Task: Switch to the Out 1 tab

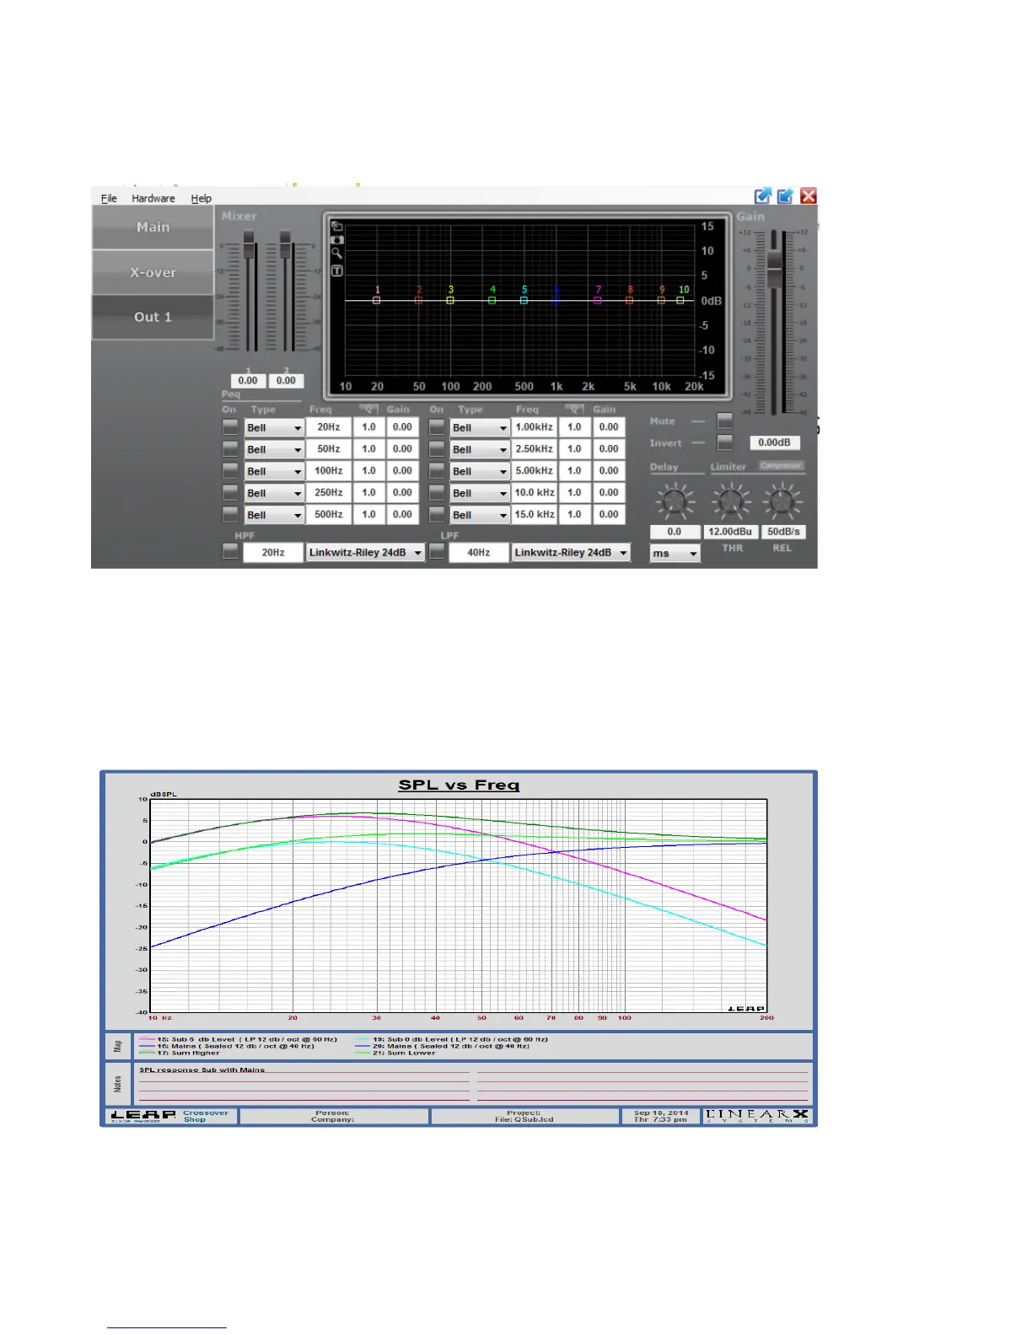Action: tap(153, 317)
